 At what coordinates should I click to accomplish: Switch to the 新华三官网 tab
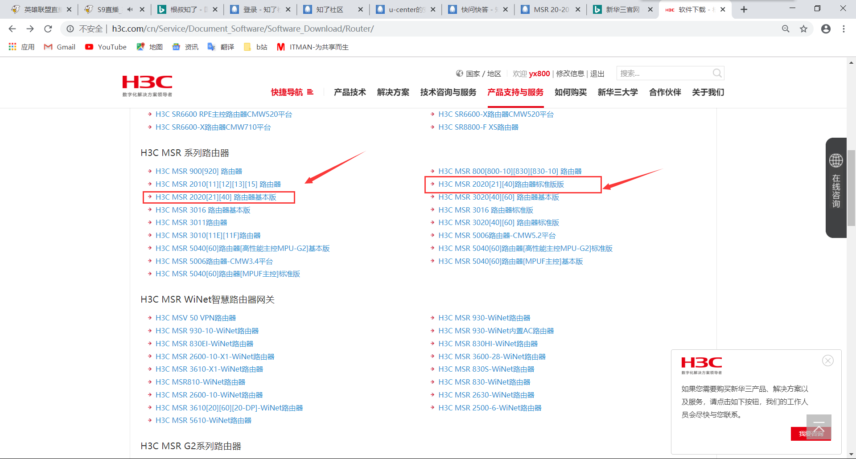tap(622, 9)
